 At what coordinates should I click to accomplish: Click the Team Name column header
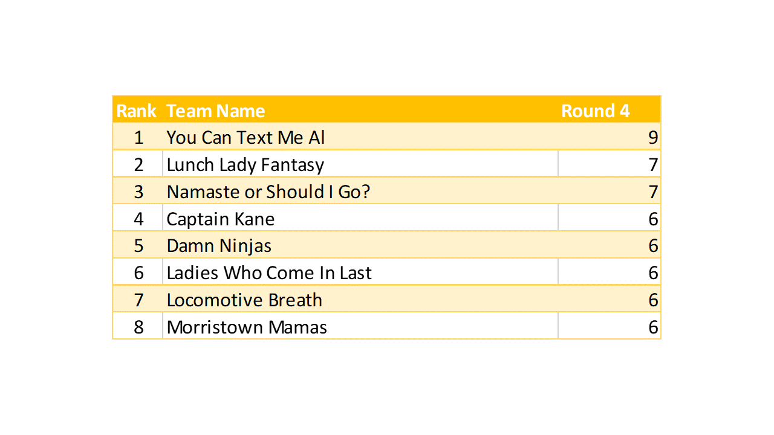tap(216, 111)
